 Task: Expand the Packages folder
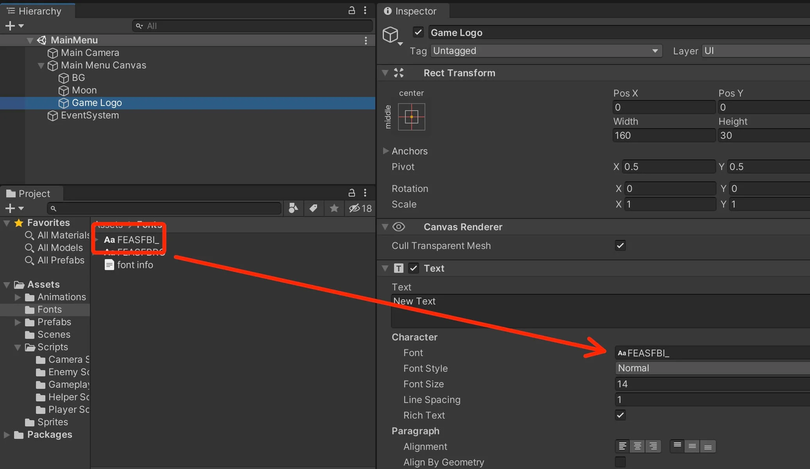[6, 435]
